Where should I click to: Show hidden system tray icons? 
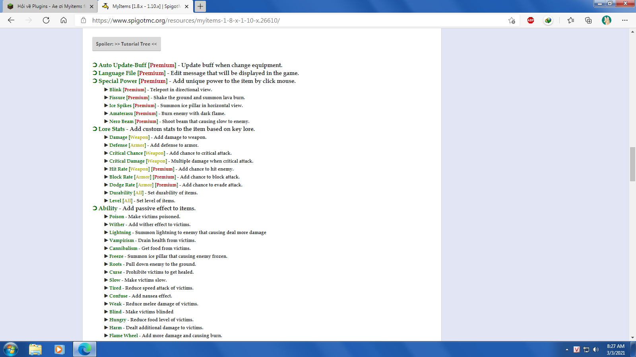tap(567, 349)
